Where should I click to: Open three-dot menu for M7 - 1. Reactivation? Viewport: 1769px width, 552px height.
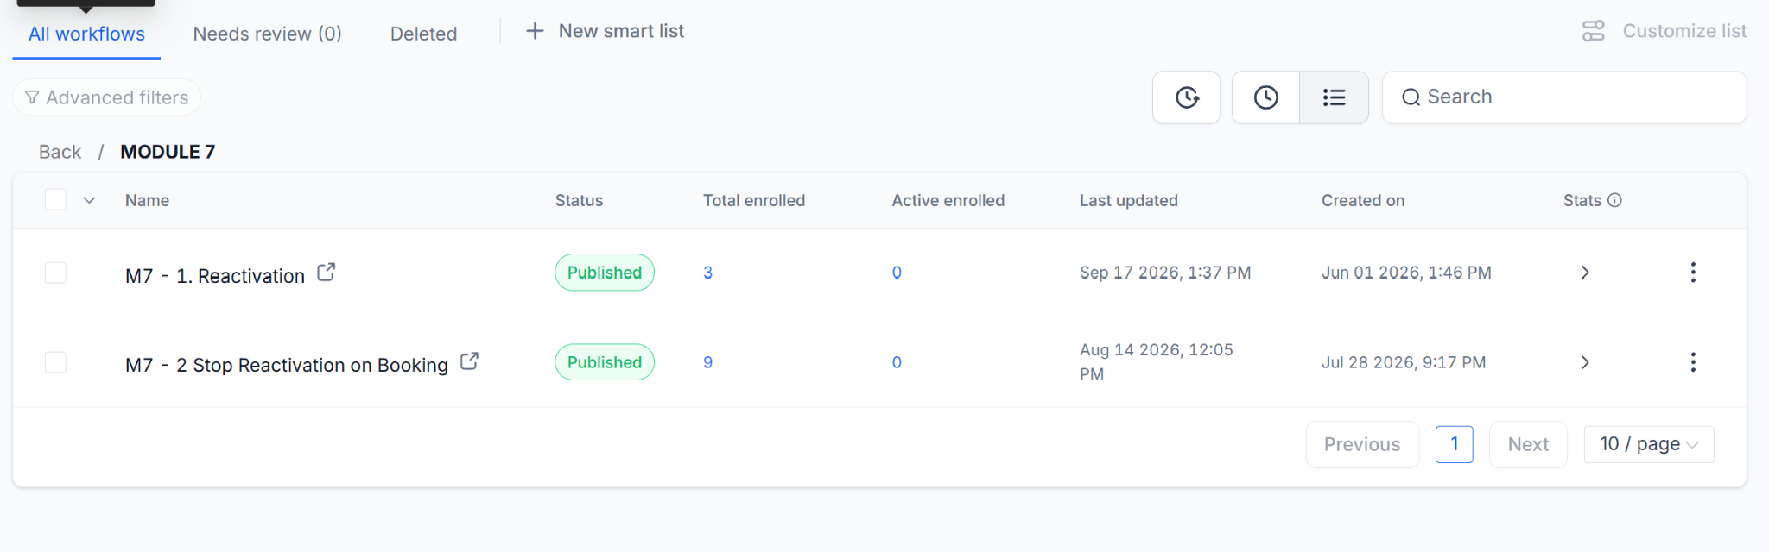pos(1693,273)
